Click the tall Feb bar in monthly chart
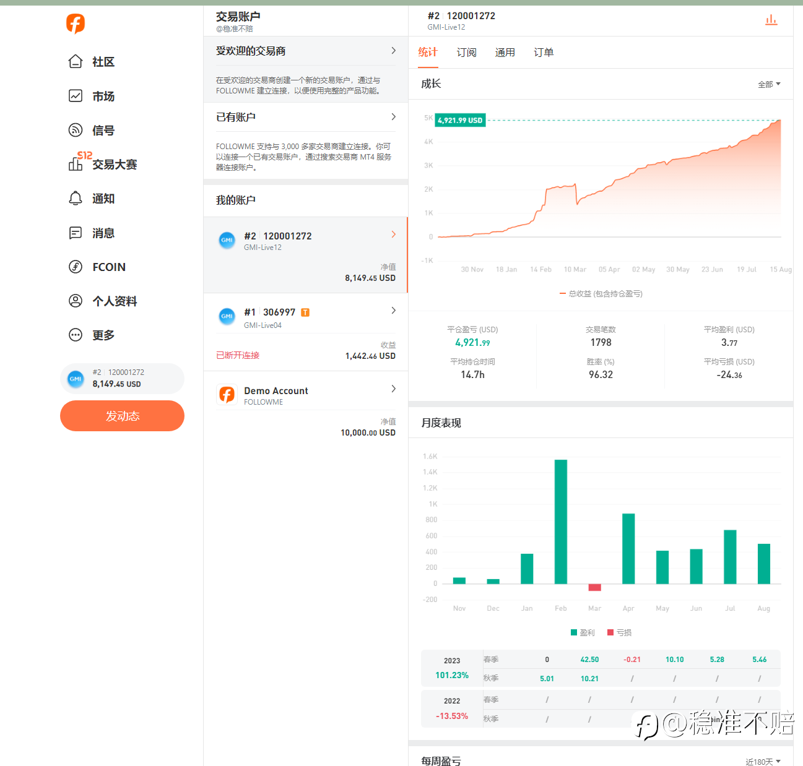Screen dimensions: 803x766 [561, 522]
